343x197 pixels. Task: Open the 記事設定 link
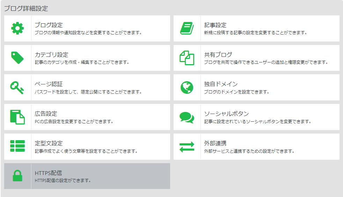coord(215,25)
